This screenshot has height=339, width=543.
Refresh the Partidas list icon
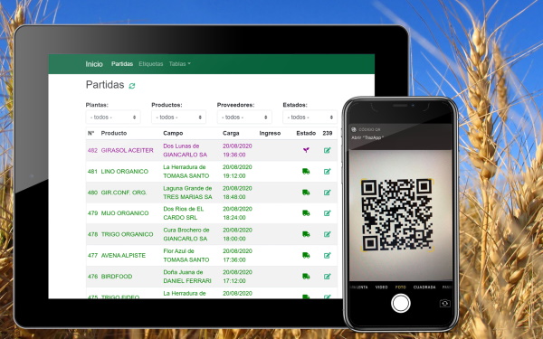pos(132,86)
